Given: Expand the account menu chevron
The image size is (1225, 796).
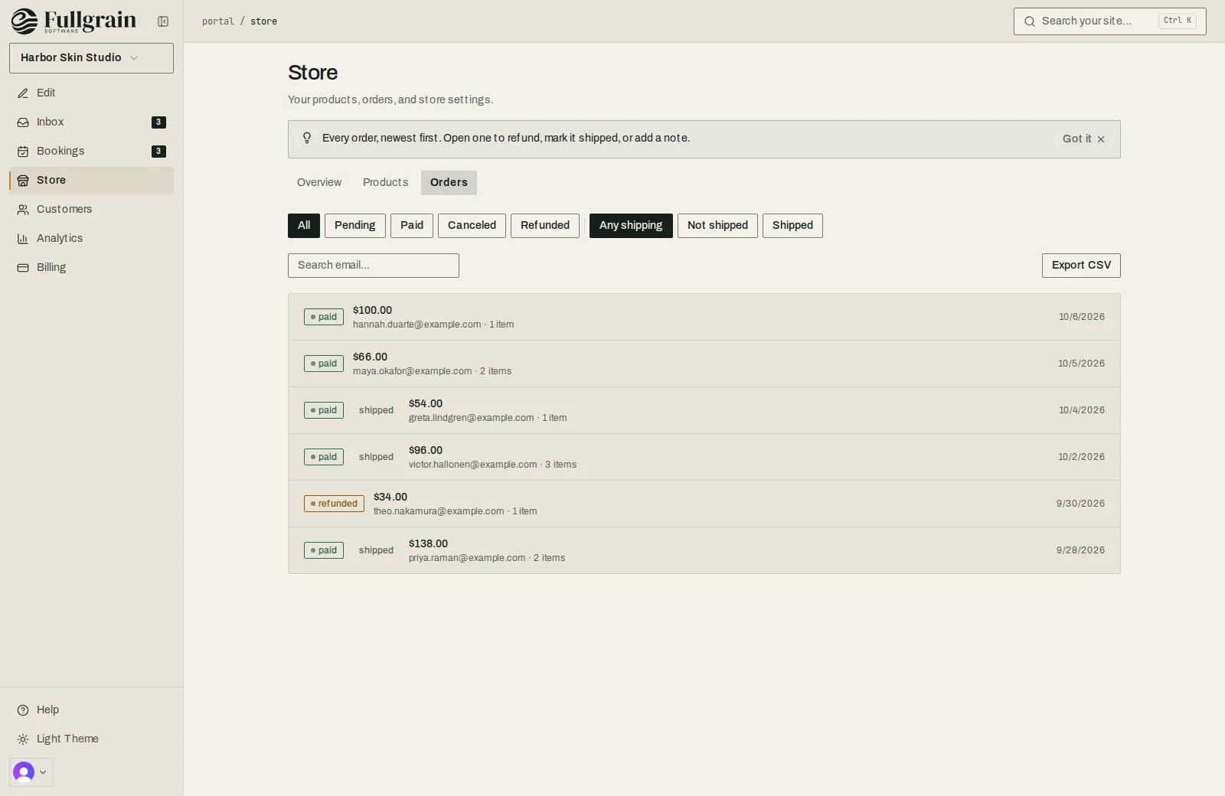Looking at the screenshot, I should pos(43,772).
